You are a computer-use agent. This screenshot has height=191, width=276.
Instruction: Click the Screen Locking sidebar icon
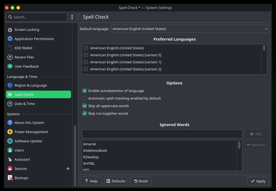[10, 30]
